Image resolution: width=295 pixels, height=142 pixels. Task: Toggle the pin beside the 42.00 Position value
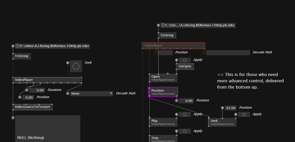pos(222,108)
